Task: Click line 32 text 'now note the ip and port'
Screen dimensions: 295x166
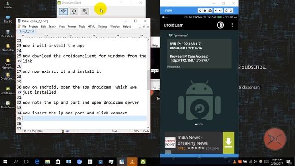Action: [81, 102]
